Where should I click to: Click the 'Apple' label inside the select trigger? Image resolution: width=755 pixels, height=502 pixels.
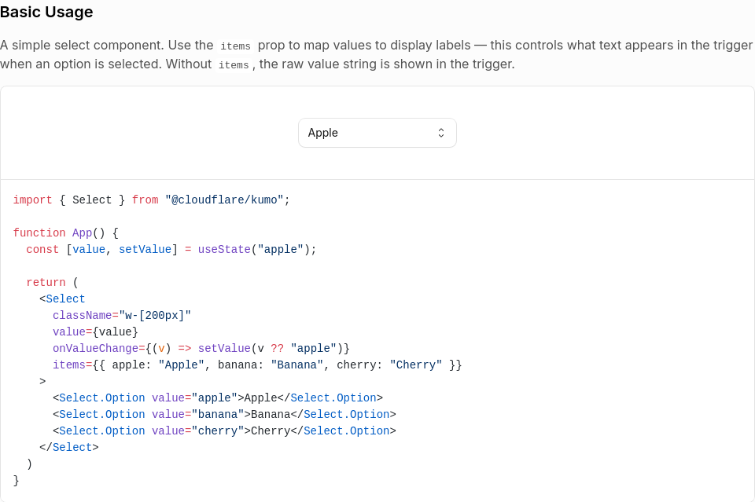tap(322, 133)
